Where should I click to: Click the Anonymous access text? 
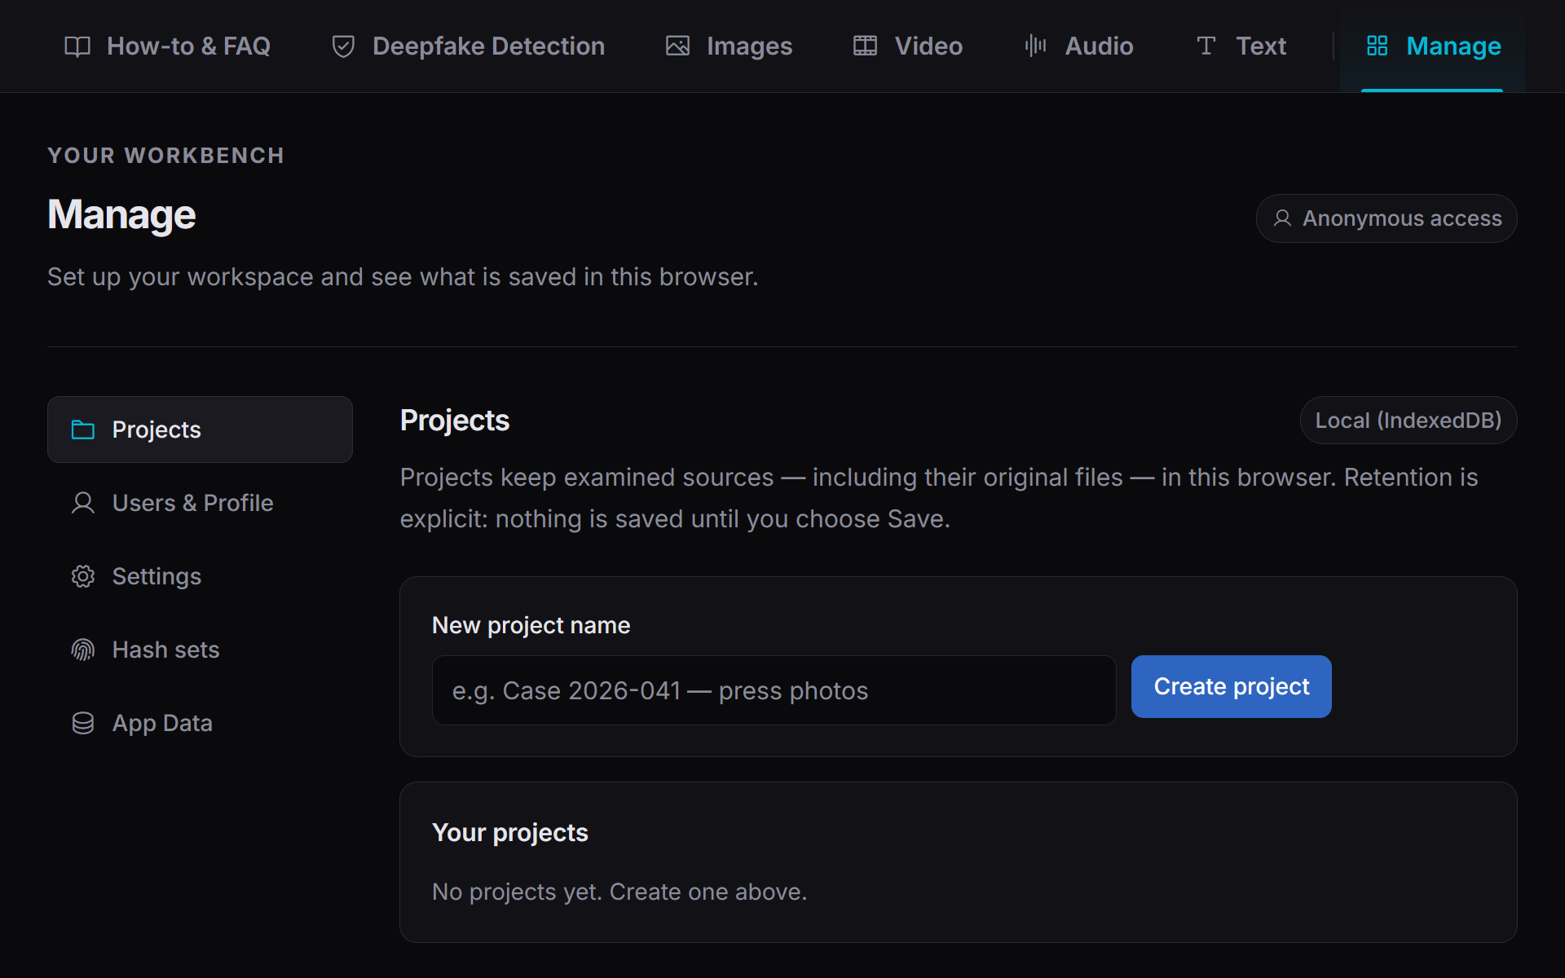click(x=1402, y=218)
